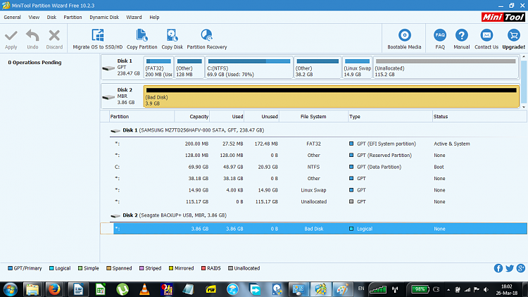The height and width of the screenshot is (297, 528).
Task: Open VLC media player from taskbar
Action: pos(144,289)
